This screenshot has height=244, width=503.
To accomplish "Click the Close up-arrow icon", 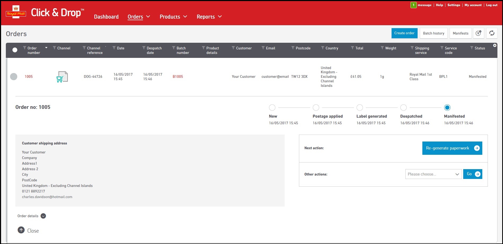I will click(x=21, y=230).
